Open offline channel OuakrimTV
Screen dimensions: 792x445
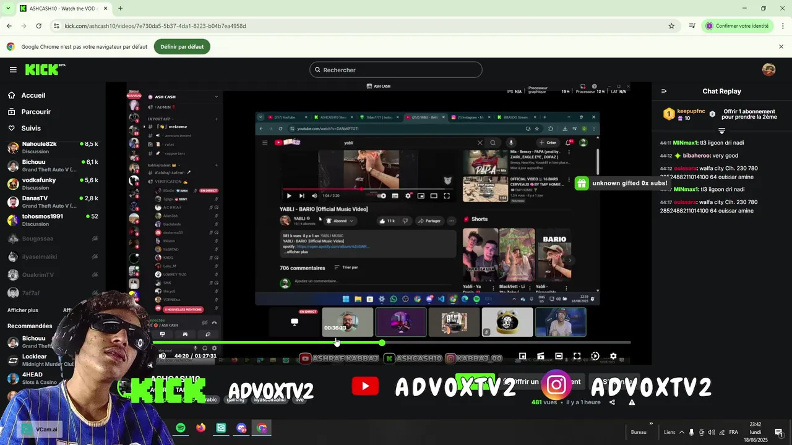coord(53,274)
